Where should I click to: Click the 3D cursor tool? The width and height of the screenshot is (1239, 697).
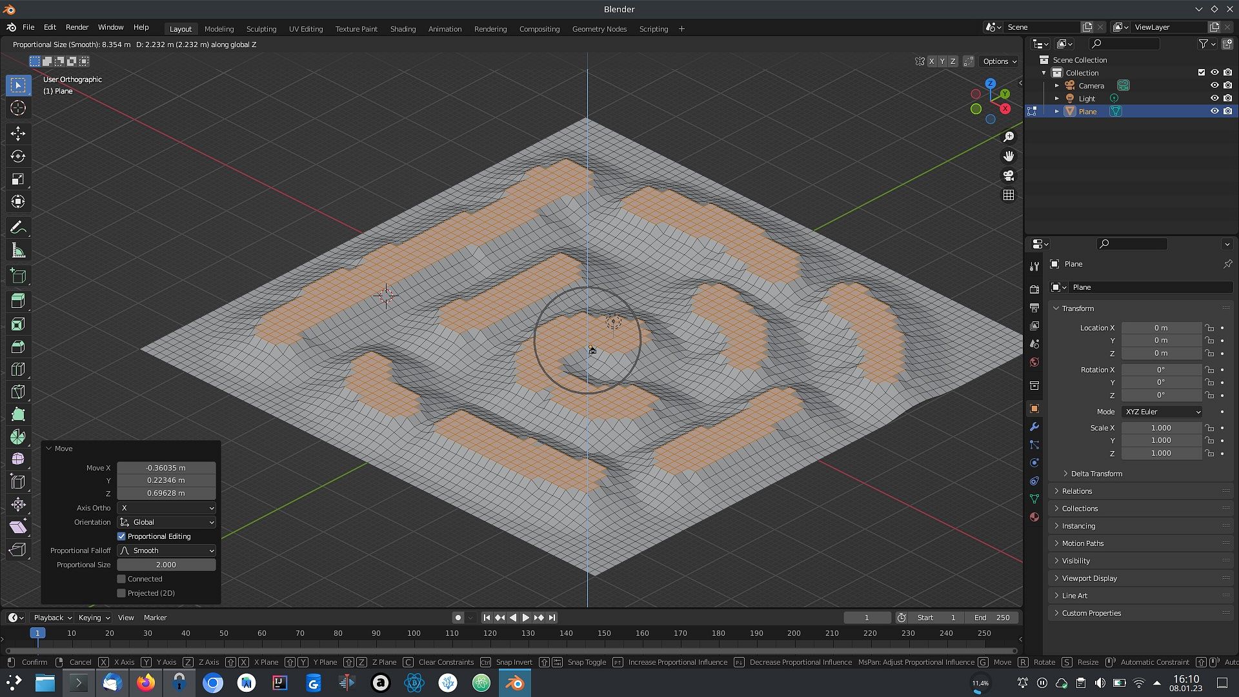click(18, 108)
